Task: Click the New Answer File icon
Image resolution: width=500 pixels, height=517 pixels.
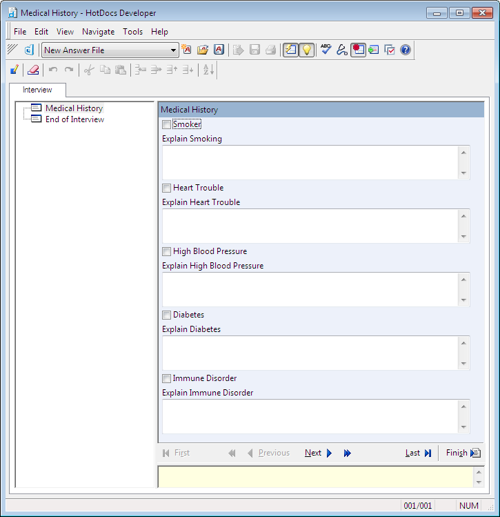Action: tap(187, 50)
